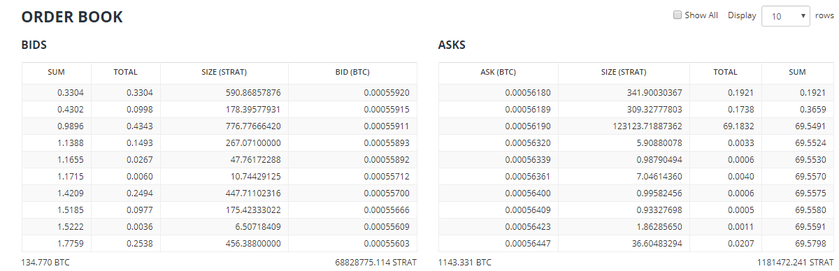Click ask total value 69.1832
This screenshot has width=839, height=271.
click(738, 126)
